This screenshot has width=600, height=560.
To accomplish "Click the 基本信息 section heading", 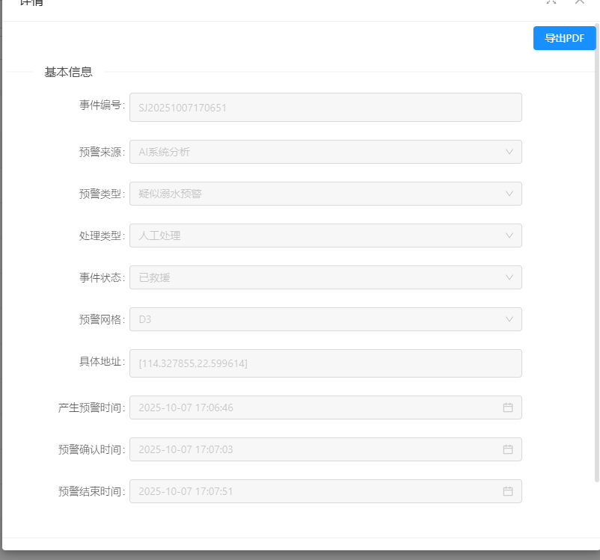I will tap(68, 72).
